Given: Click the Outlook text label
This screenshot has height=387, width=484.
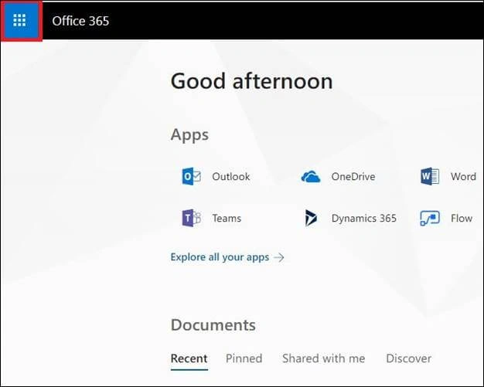Looking at the screenshot, I should [231, 177].
